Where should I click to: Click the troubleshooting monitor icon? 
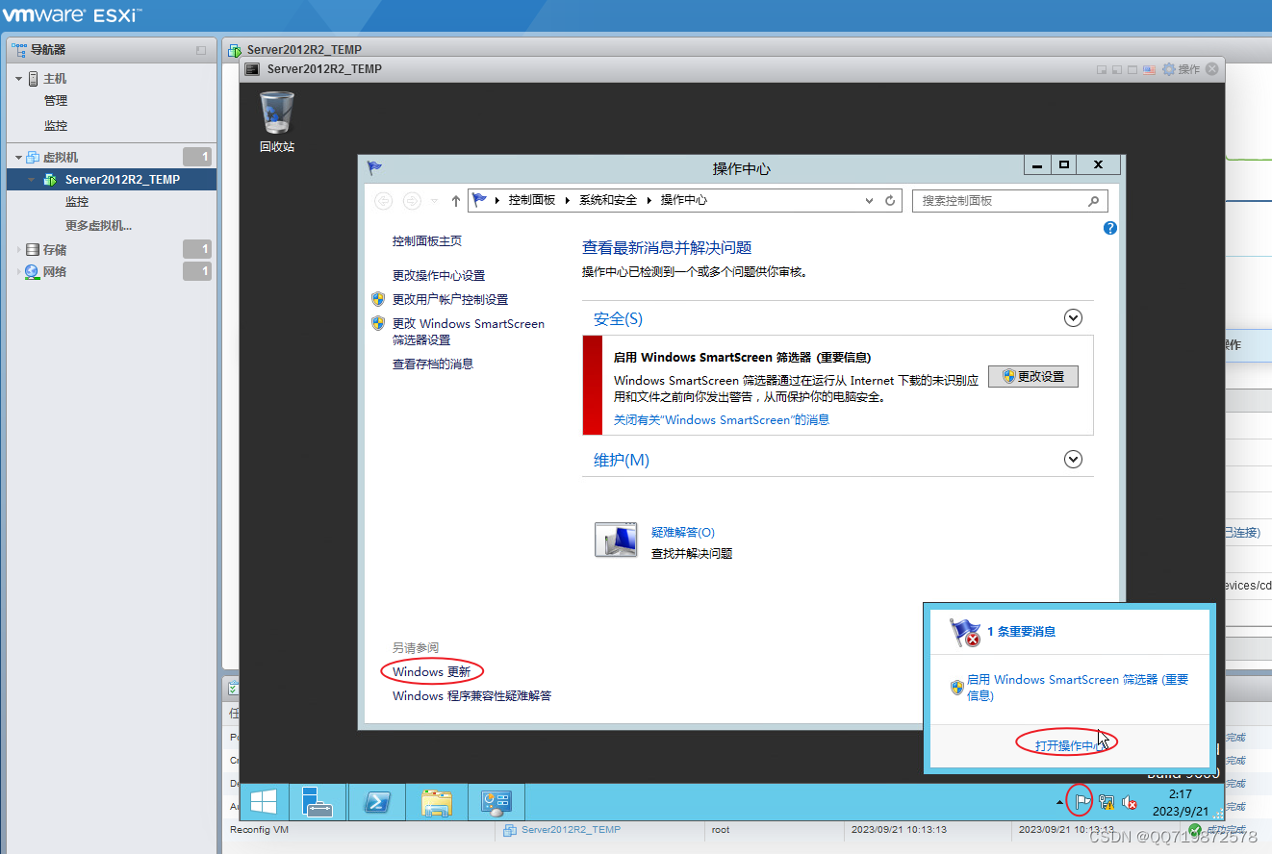click(x=616, y=540)
